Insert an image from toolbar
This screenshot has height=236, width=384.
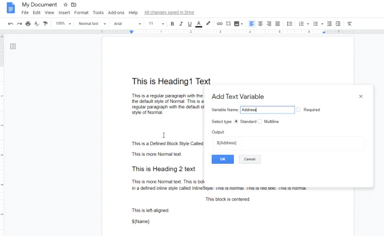237,24
